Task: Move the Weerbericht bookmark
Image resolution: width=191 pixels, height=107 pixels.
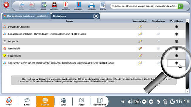Action: [x=158, y=48]
